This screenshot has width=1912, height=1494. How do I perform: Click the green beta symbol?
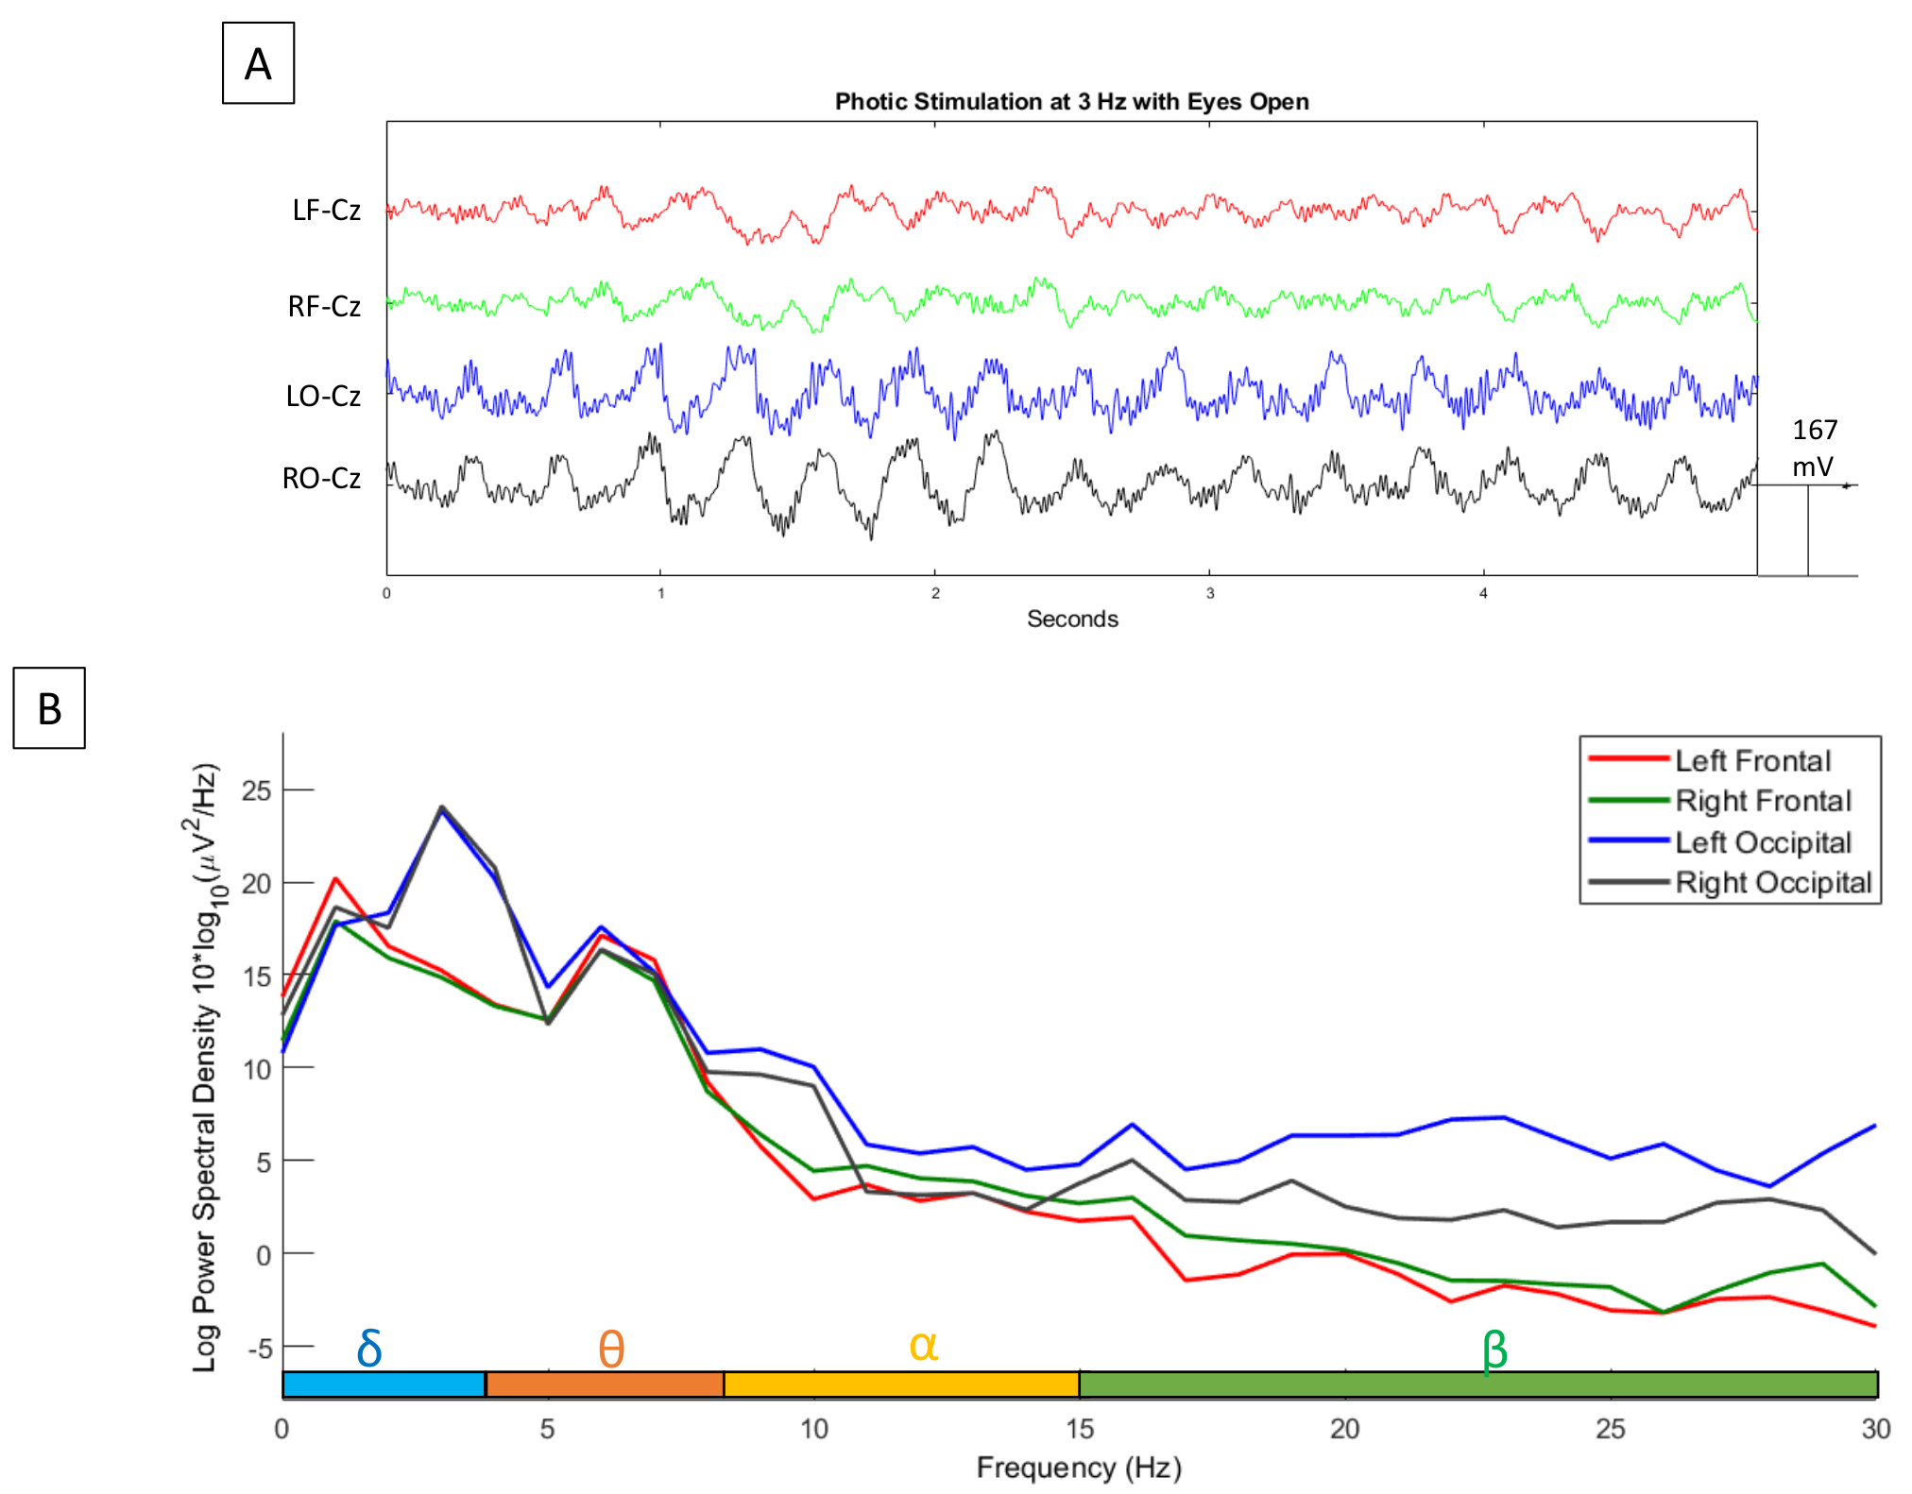click(x=1494, y=1350)
